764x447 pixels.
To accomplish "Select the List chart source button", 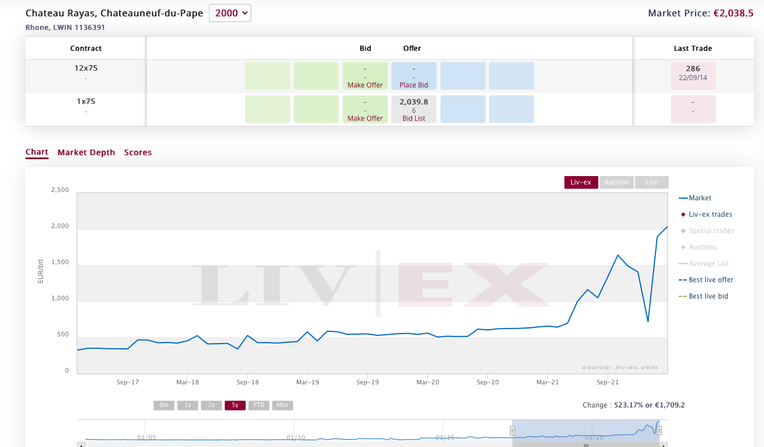I will tap(652, 182).
